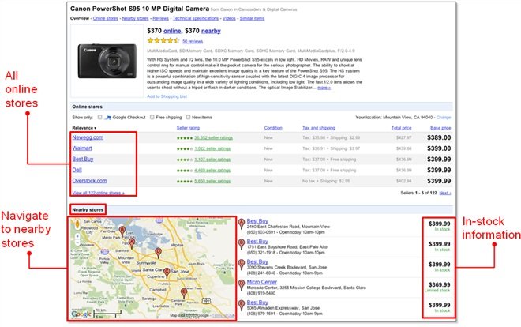Go to Next page of sellers
Screen dimensions: 521x327
[445, 193]
